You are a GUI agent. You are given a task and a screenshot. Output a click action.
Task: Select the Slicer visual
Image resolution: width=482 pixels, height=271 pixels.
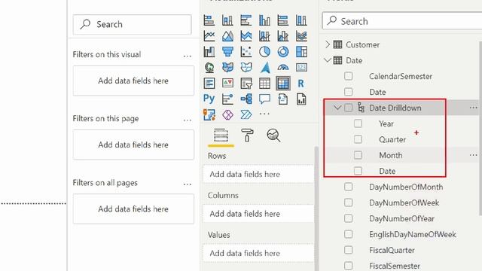click(246, 84)
